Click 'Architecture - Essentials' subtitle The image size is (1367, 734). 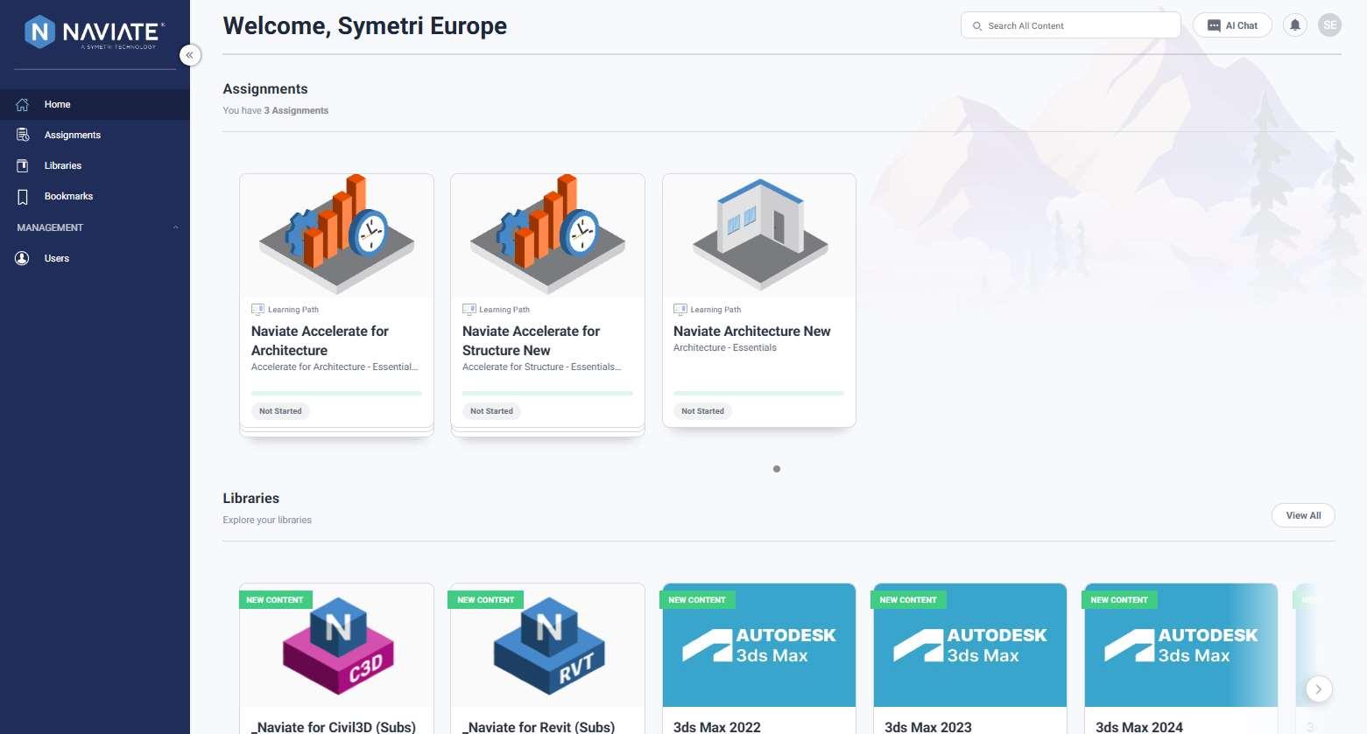click(725, 347)
